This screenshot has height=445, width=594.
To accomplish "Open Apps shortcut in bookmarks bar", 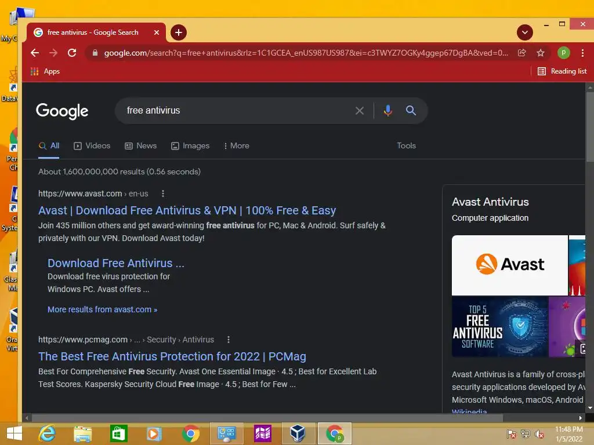I will point(45,71).
